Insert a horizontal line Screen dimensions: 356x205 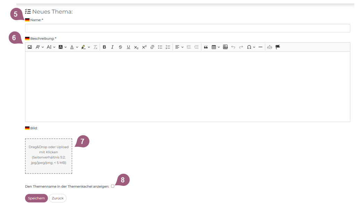[x=260, y=47]
